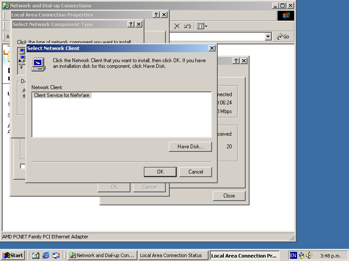
Task: Launch Internet Explorer from Quick Launch
Action: [x=46, y=255]
